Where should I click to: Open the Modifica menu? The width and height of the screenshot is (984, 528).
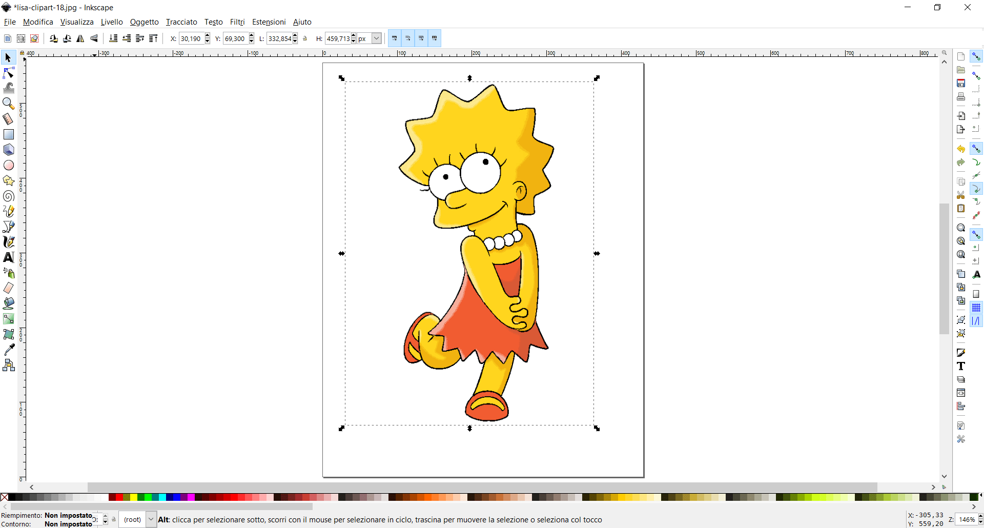[38, 22]
